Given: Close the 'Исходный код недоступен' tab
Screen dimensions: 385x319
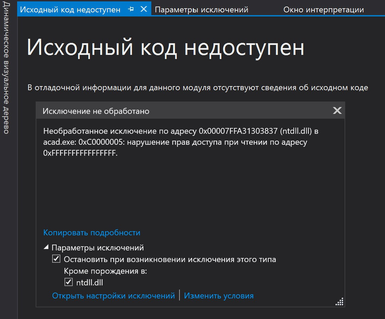Looking at the screenshot, I should (144, 9).
